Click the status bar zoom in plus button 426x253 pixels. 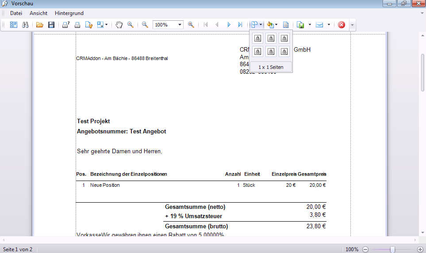coord(420,249)
